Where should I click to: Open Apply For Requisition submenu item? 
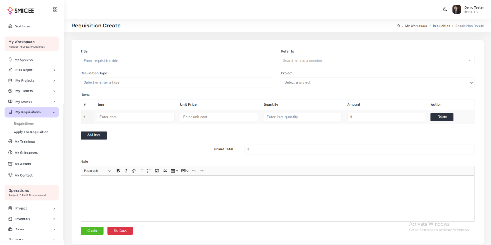pos(31,132)
